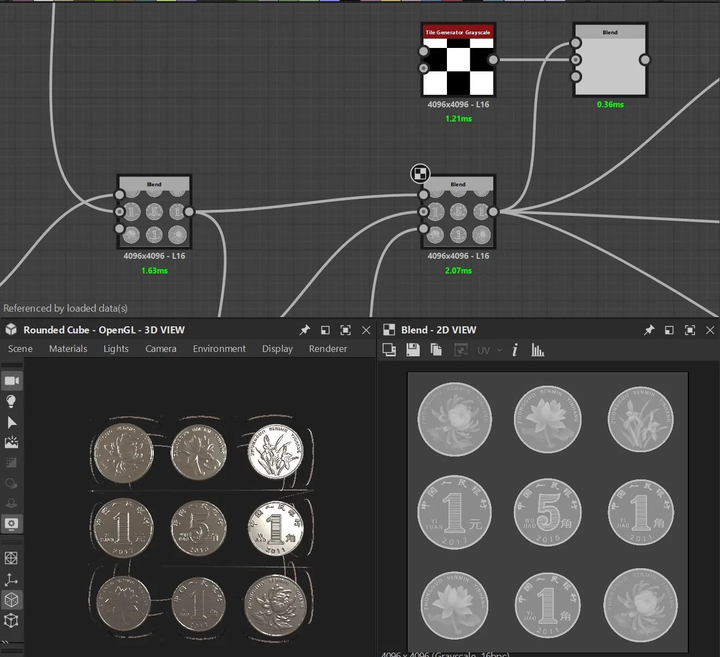The height and width of the screenshot is (657, 720).
Task: Open the Scene menu in 3D view
Action: point(20,349)
